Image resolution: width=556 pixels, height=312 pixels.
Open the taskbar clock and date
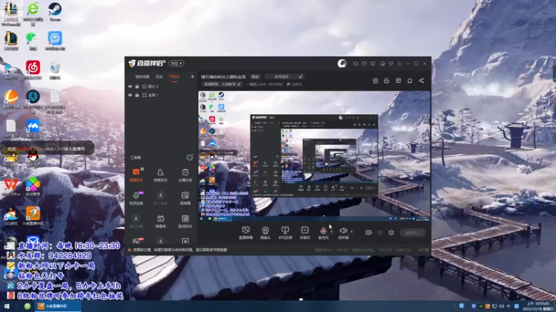point(537,306)
